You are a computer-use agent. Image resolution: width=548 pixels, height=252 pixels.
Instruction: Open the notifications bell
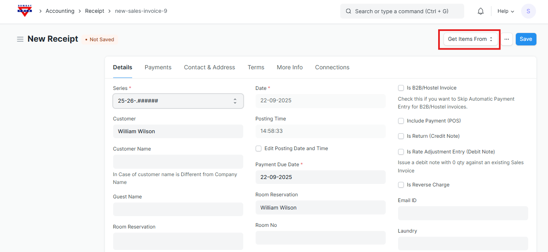[480, 11]
